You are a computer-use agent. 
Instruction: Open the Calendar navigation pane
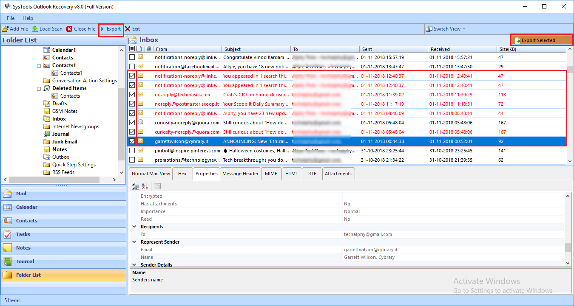coord(63,207)
